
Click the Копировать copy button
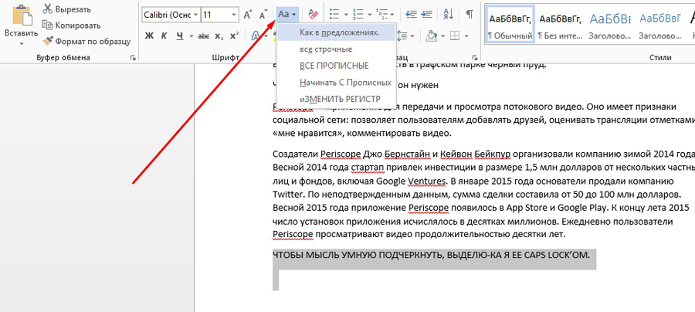tap(71, 25)
